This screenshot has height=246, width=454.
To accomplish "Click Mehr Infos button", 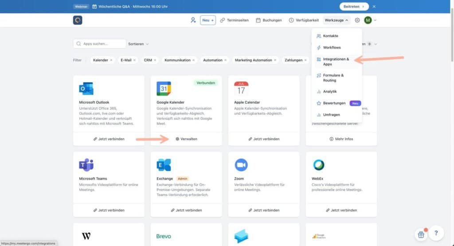I will [341, 139].
